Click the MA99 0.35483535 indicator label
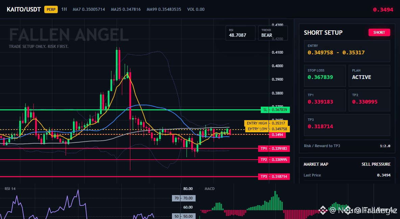Screen dimensions: 400x219 point(164,9)
